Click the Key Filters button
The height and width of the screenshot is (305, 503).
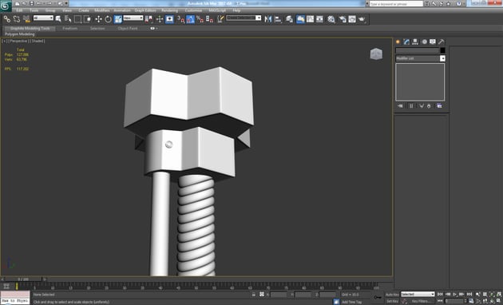[420, 301]
